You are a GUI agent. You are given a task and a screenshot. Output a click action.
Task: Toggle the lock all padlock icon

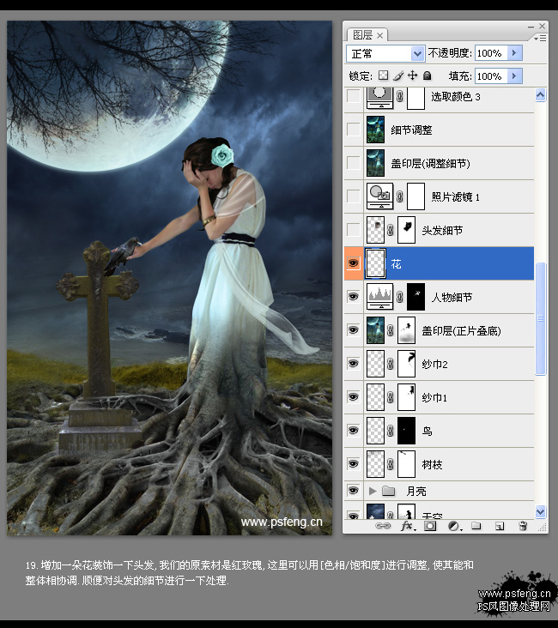[x=428, y=75]
